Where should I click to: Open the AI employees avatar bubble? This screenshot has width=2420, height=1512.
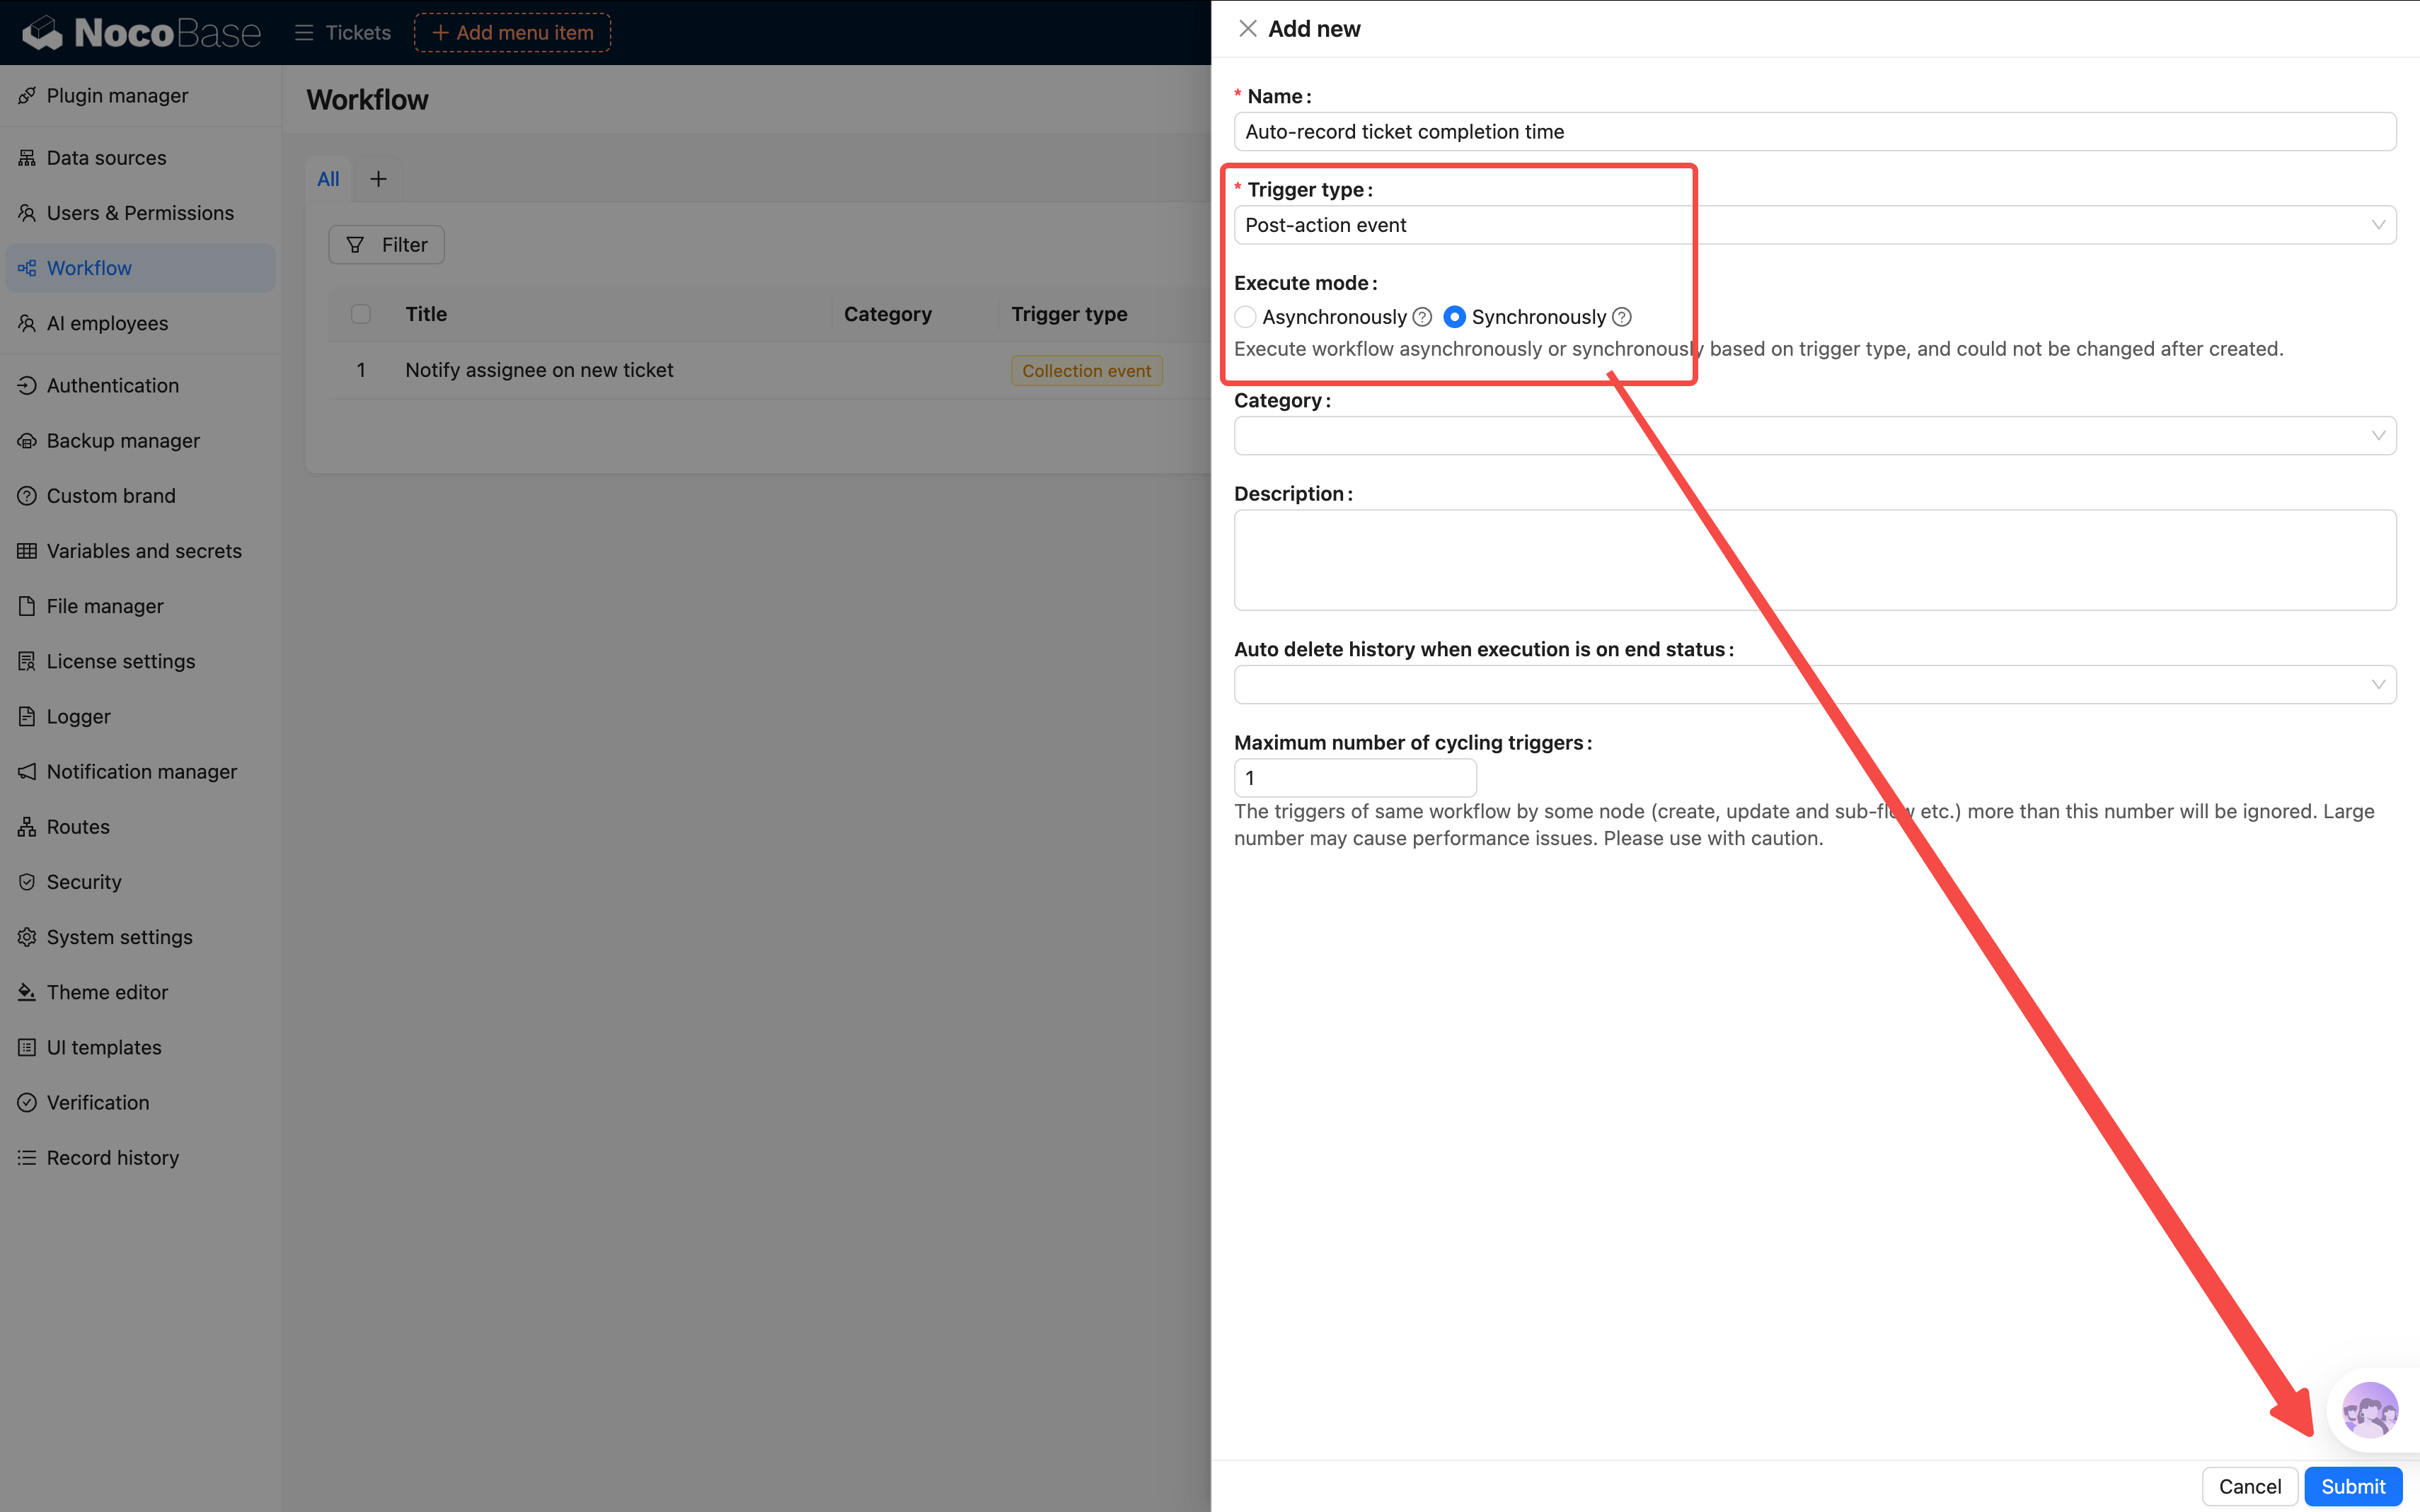2369,1410
